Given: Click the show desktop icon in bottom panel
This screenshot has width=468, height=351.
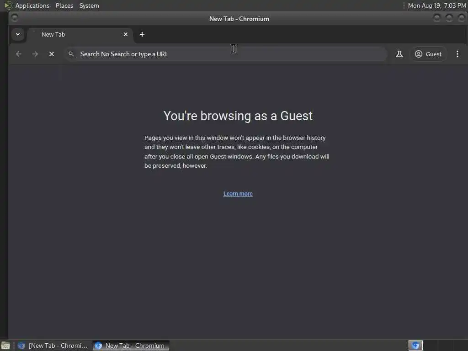Looking at the screenshot, I should coord(5,346).
